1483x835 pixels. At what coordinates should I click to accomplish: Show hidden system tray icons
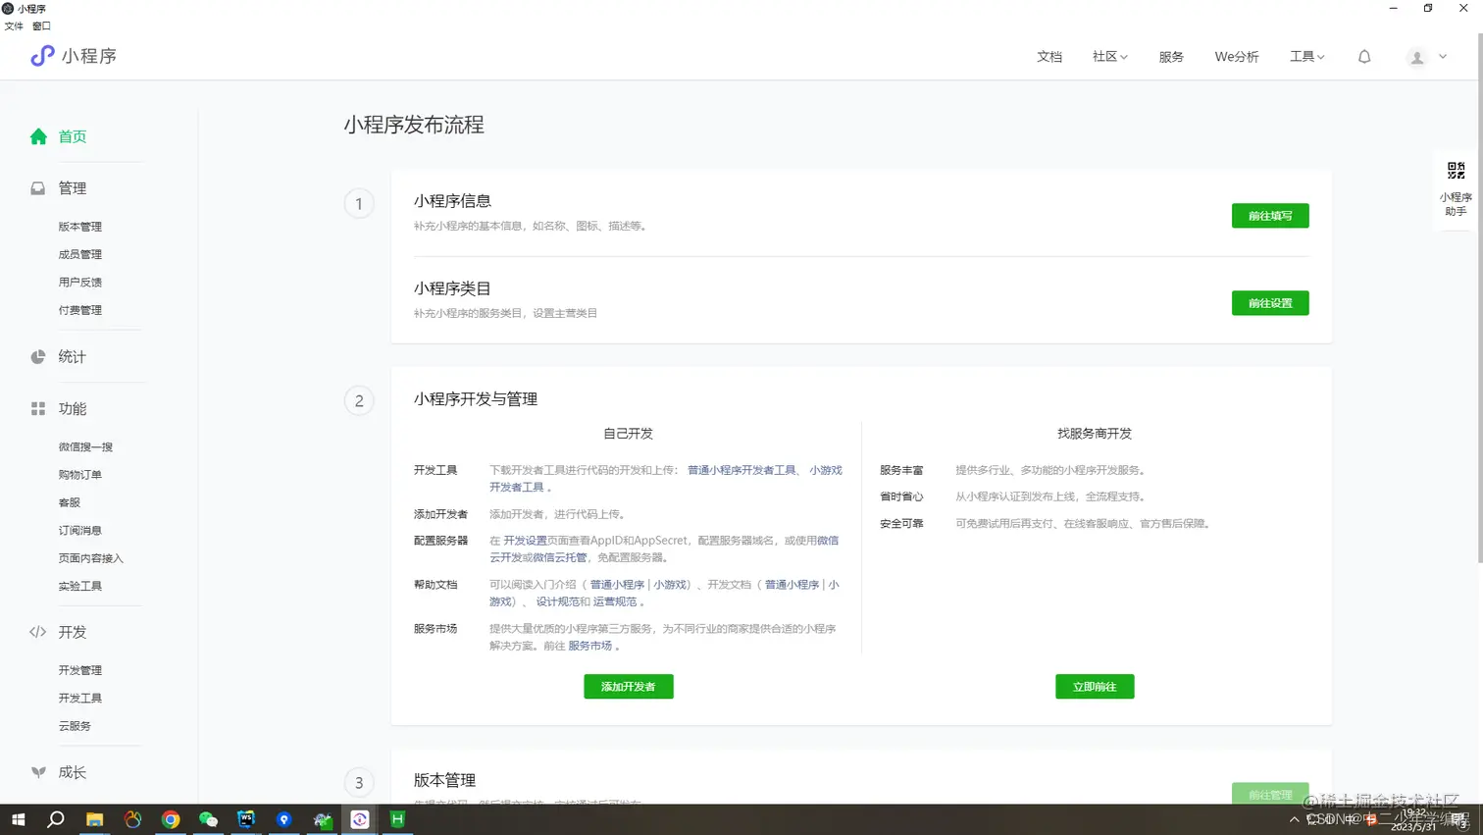[x=1294, y=819]
